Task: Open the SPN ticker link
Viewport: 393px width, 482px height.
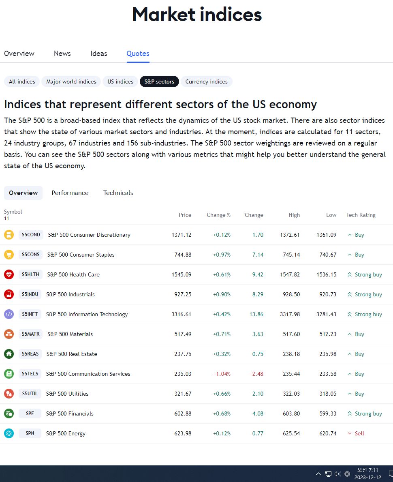Action: tap(30, 433)
